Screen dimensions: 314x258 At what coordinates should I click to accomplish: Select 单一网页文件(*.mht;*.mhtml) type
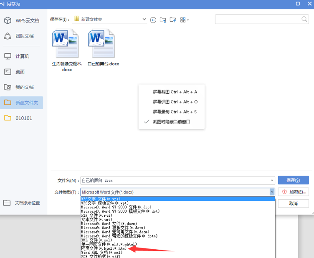click(x=177, y=244)
